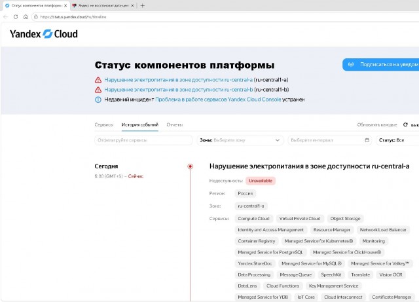419x302 pixels.
Task: Click the Сегодня date heading
Action: (x=106, y=166)
